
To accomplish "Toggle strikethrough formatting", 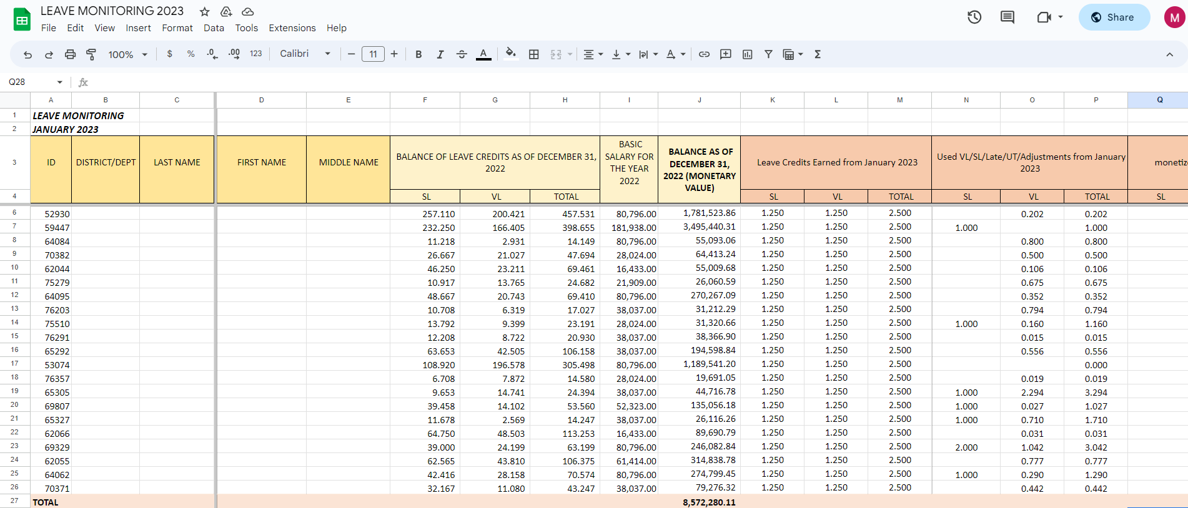I will (x=462, y=55).
